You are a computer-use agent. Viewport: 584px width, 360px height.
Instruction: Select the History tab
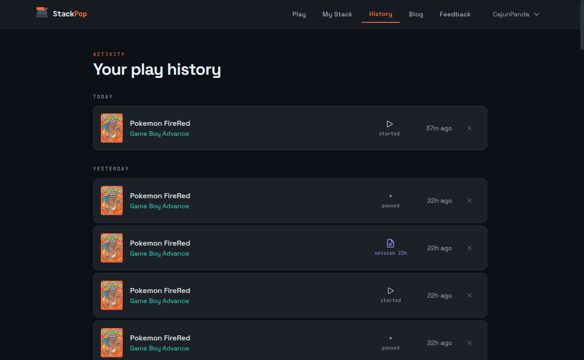coord(381,14)
